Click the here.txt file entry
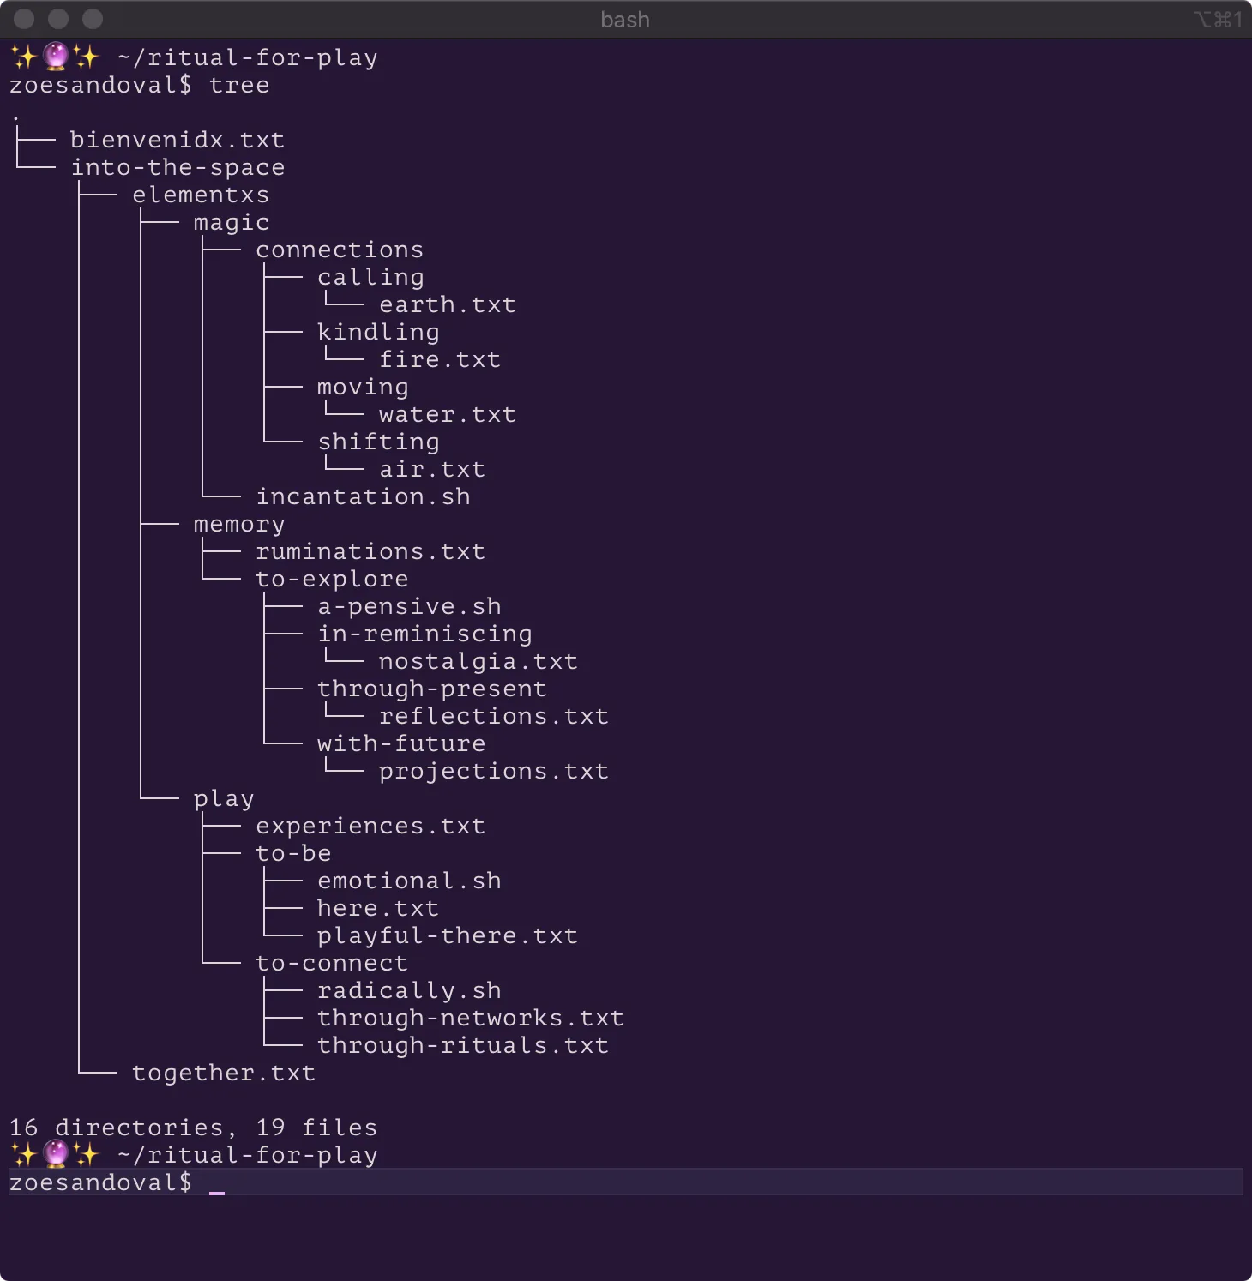The image size is (1252, 1281). point(378,909)
